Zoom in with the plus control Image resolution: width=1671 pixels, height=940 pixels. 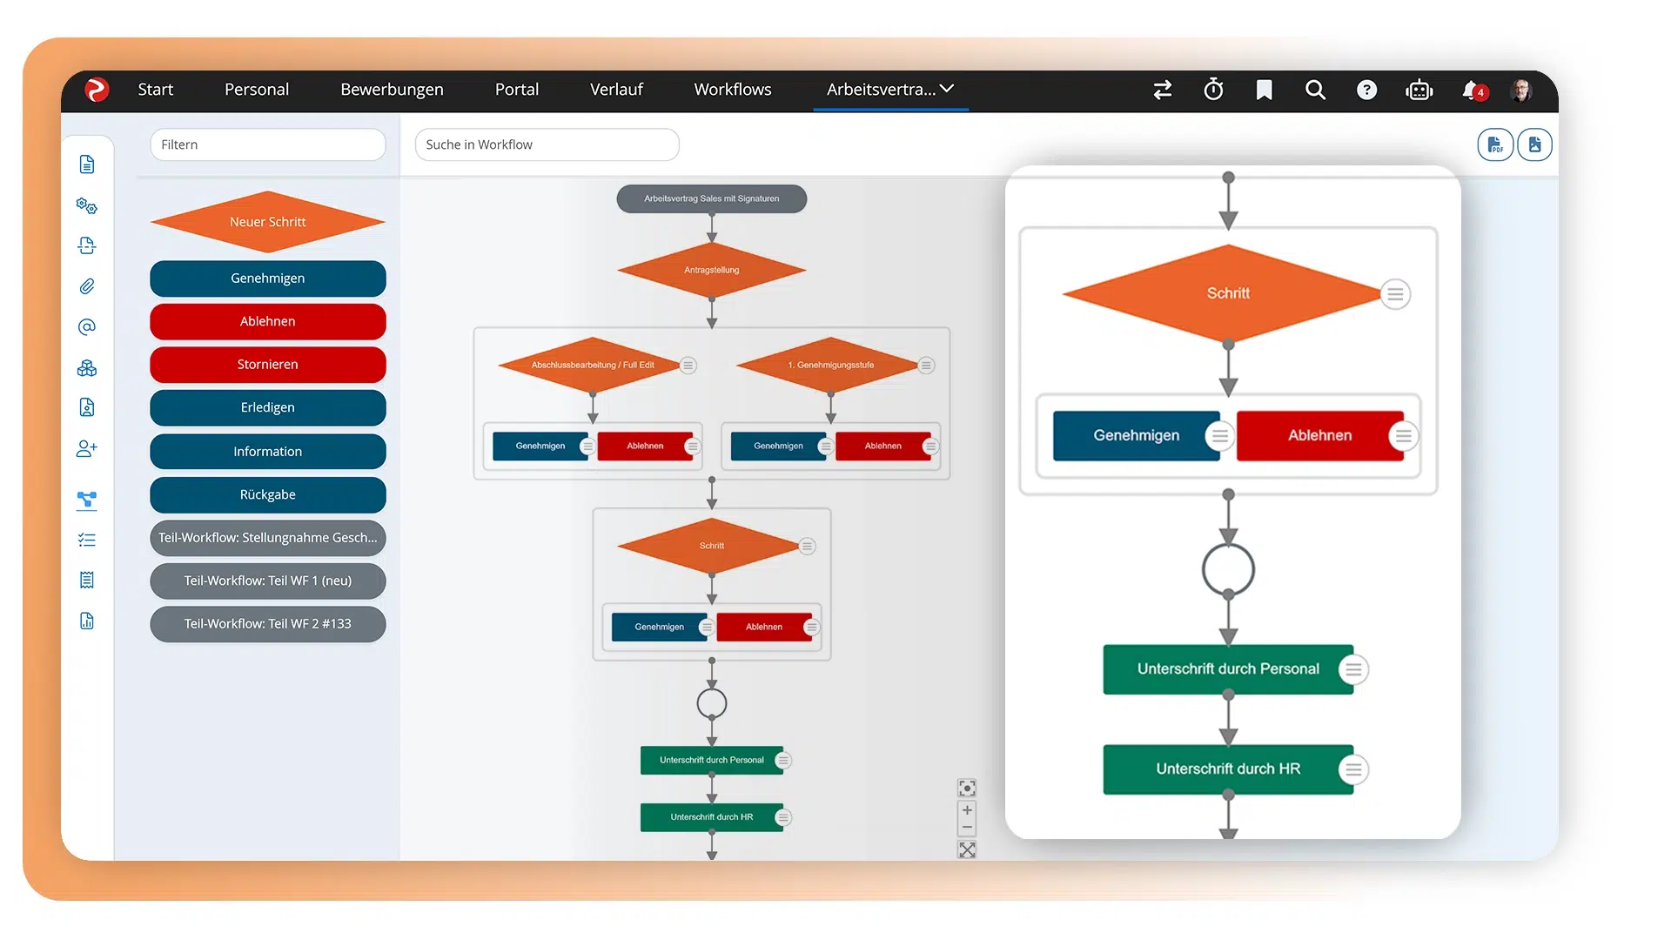click(967, 810)
